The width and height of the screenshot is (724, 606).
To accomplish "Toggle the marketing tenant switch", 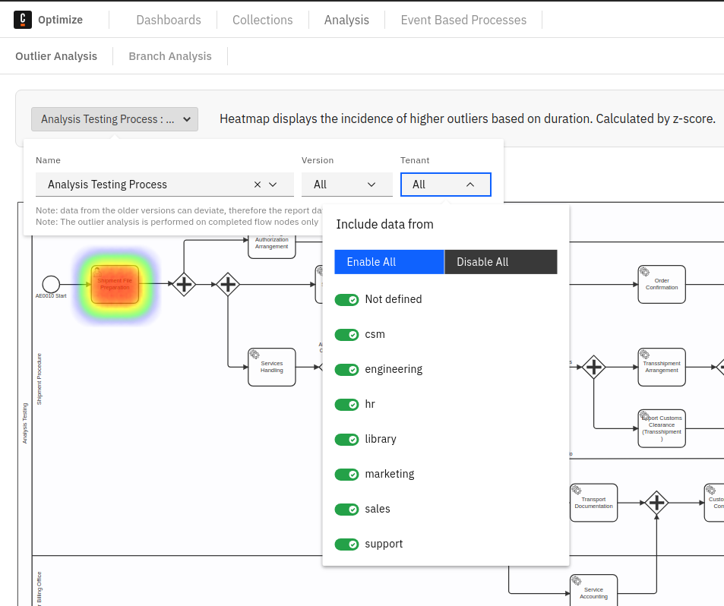I will (x=346, y=475).
